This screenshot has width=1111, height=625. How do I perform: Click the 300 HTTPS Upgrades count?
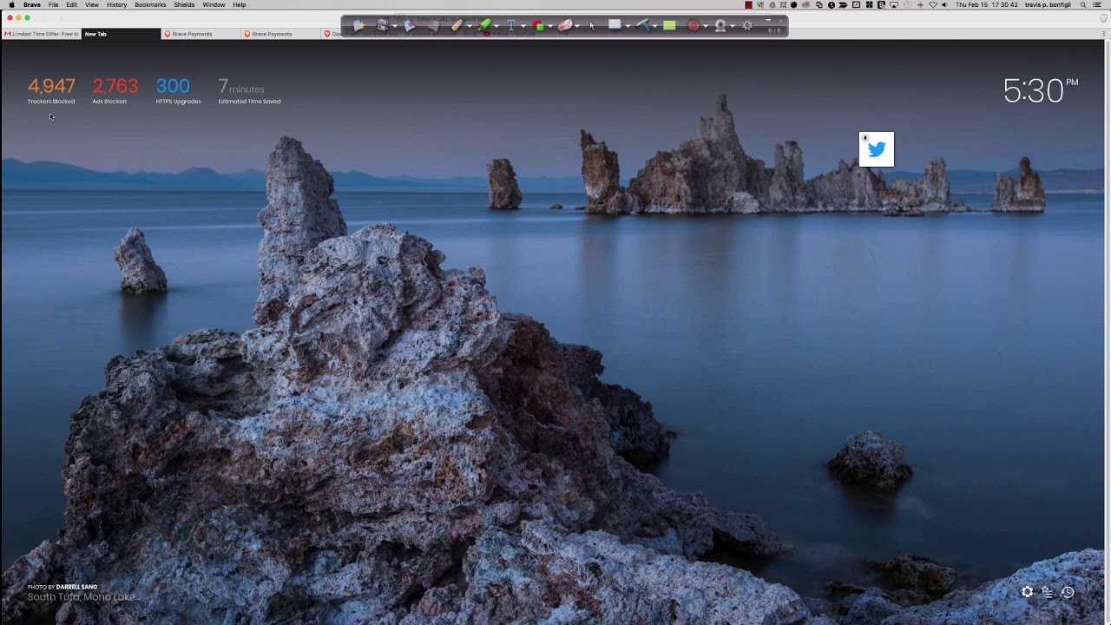[x=173, y=86]
